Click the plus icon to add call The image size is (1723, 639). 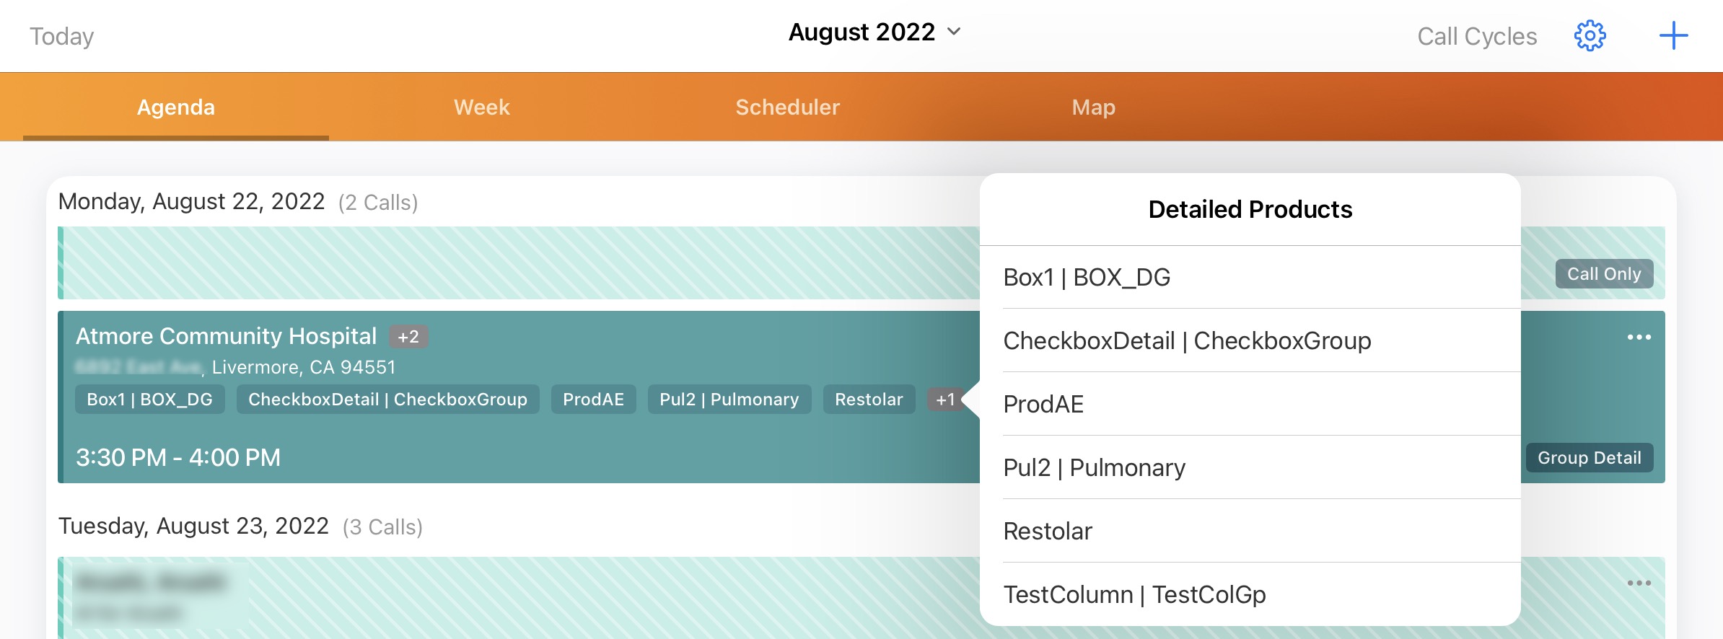(x=1673, y=36)
